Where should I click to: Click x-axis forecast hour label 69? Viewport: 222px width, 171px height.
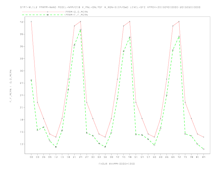tap(173, 157)
